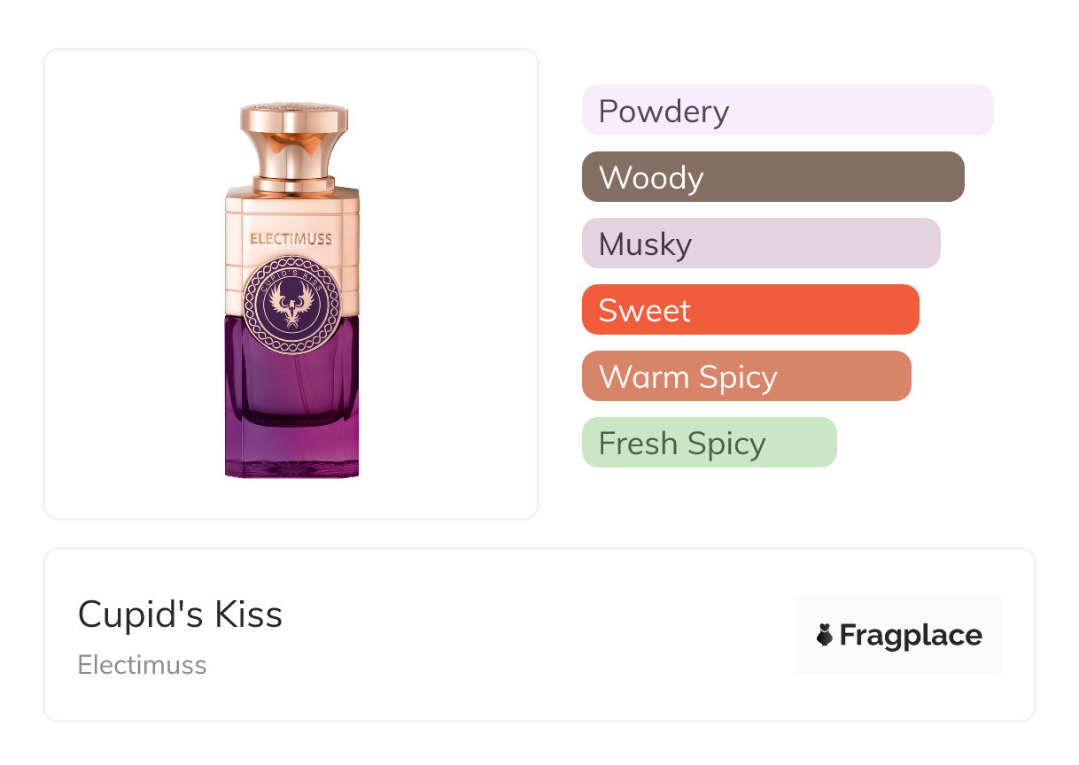Click the rose-gold bottle cap
1079x765 pixels.
coord(293,131)
